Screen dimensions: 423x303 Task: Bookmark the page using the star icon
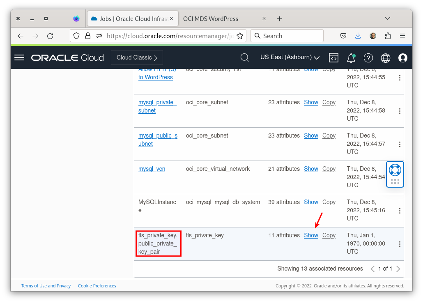point(240,36)
